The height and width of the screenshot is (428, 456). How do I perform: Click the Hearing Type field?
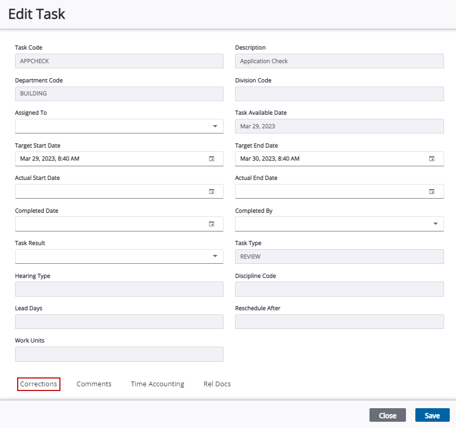point(119,289)
